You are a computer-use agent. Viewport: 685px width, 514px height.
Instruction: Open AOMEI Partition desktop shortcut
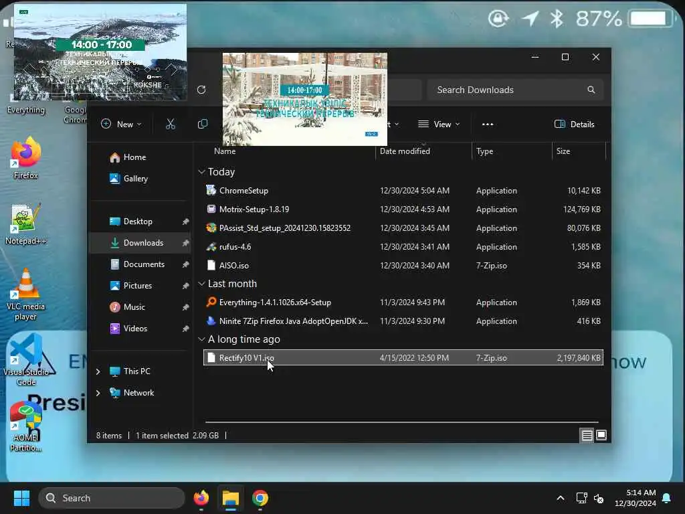26,426
